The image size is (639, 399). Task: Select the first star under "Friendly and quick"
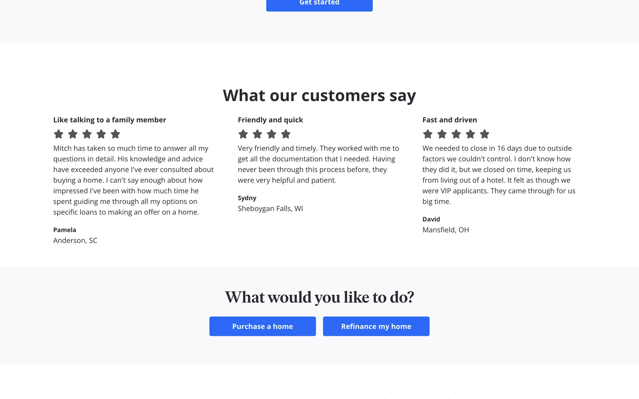click(243, 134)
